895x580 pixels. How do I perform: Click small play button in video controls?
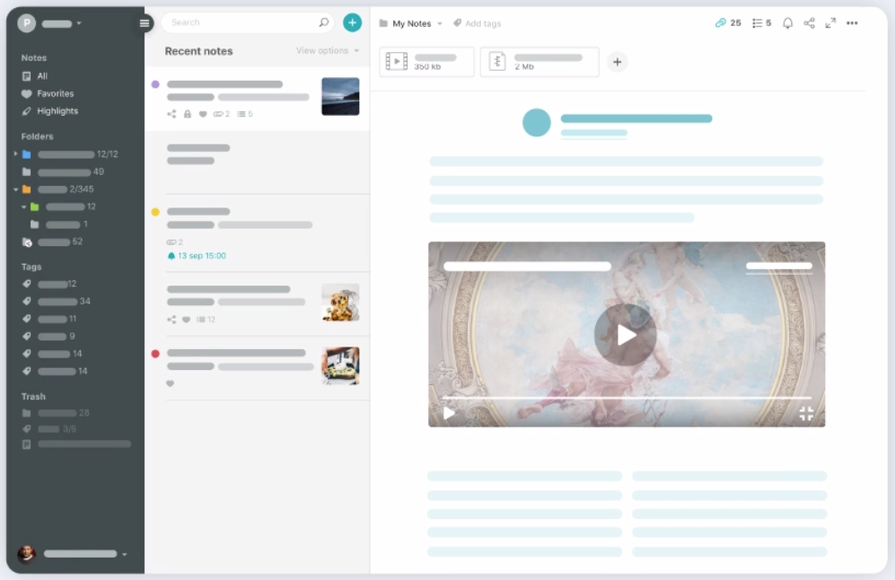449,413
